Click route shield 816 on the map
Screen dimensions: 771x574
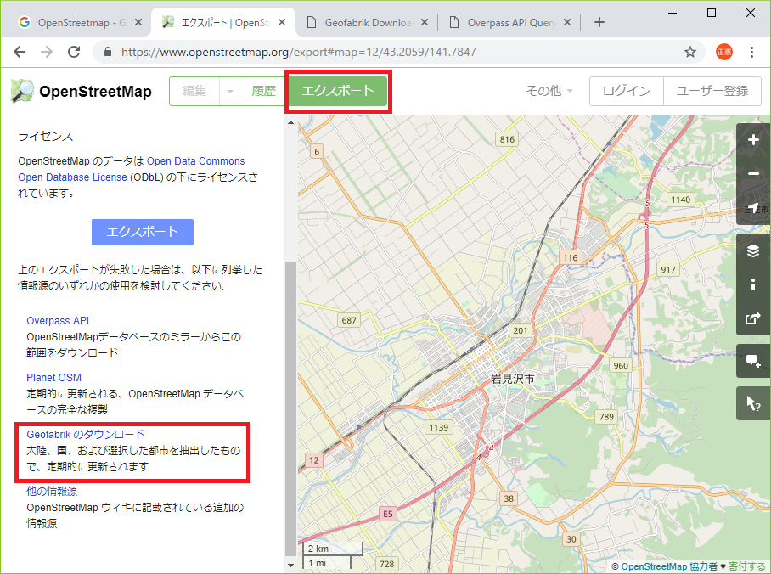click(x=507, y=139)
